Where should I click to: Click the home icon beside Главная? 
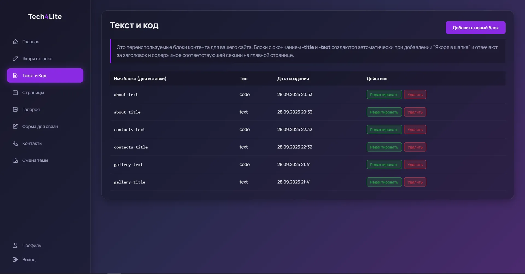coord(15,42)
